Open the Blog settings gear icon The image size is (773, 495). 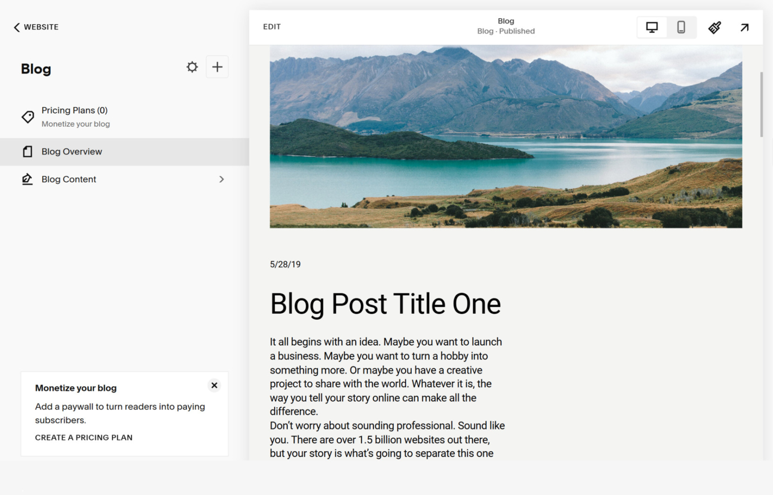[x=192, y=66]
